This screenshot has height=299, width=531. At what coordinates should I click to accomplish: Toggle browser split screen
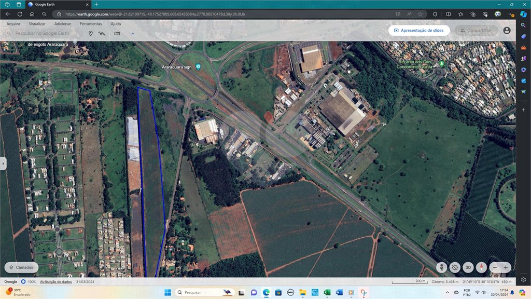coord(449,14)
